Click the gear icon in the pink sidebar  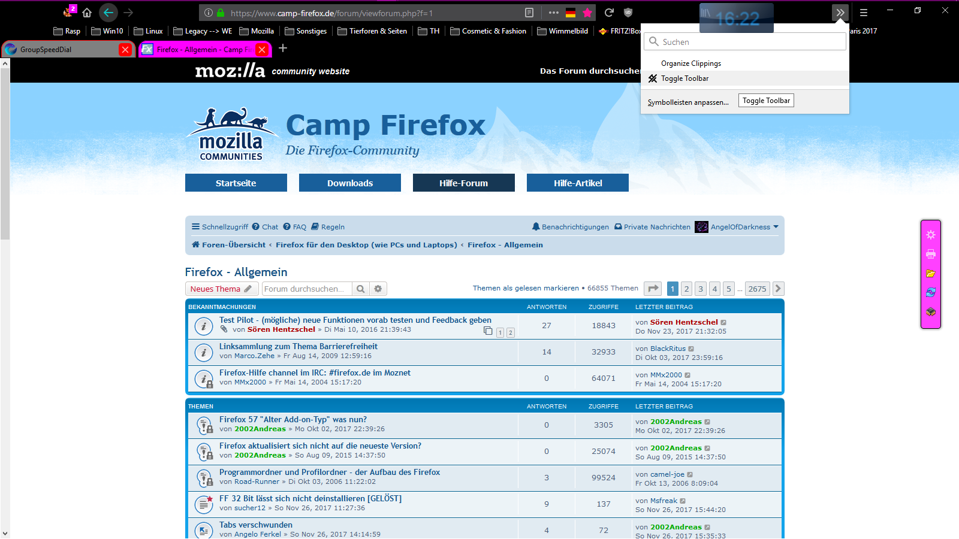point(931,235)
